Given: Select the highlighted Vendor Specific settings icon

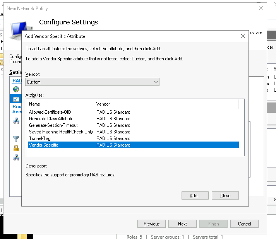Looking at the screenshot, I should pyautogui.click(x=16, y=99).
